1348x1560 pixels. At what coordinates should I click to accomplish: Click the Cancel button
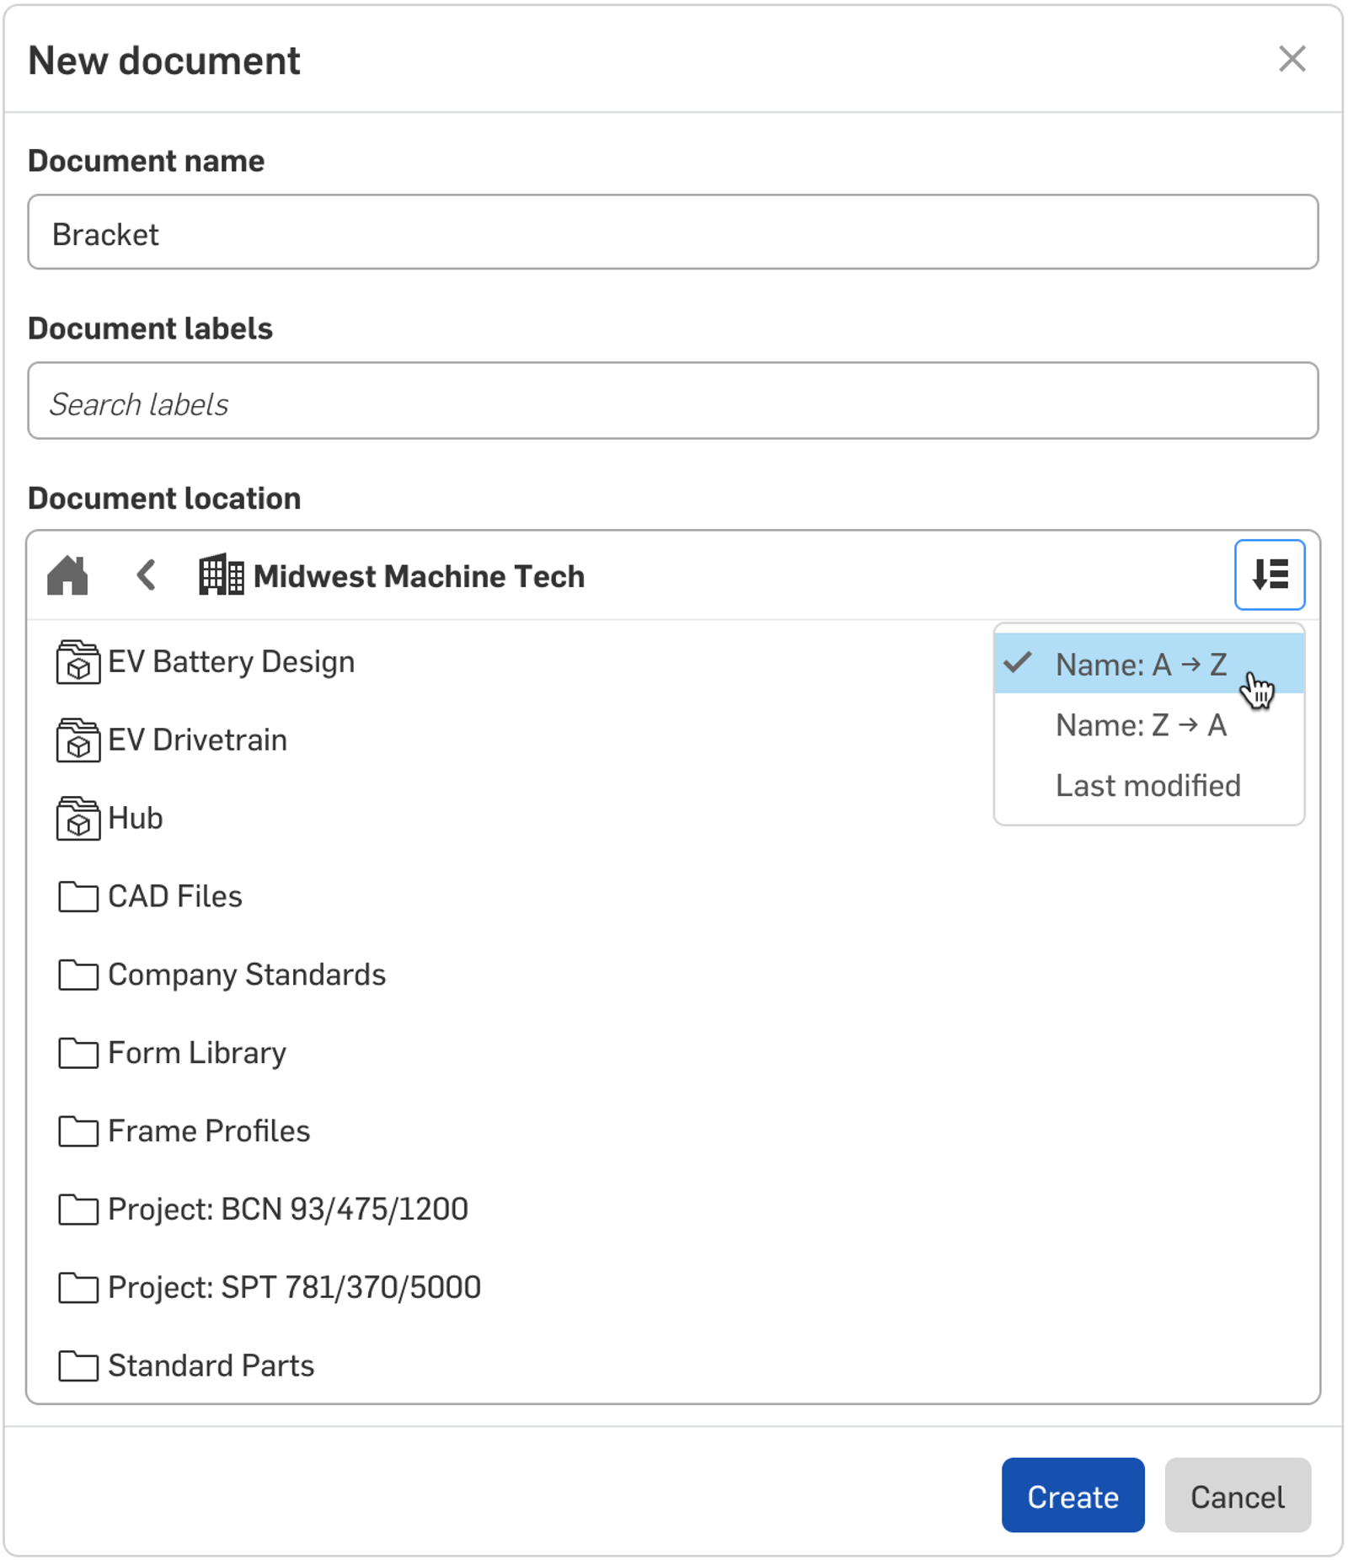[1237, 1497]
